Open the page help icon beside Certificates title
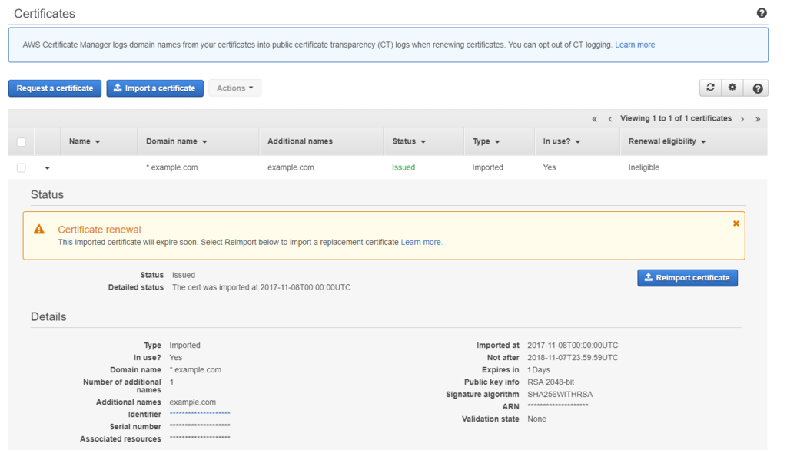Viewport: 787px width, 450px height. click(762, 13)
